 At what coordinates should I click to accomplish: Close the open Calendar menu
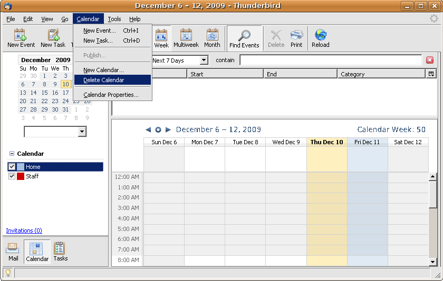coord(88,19)
